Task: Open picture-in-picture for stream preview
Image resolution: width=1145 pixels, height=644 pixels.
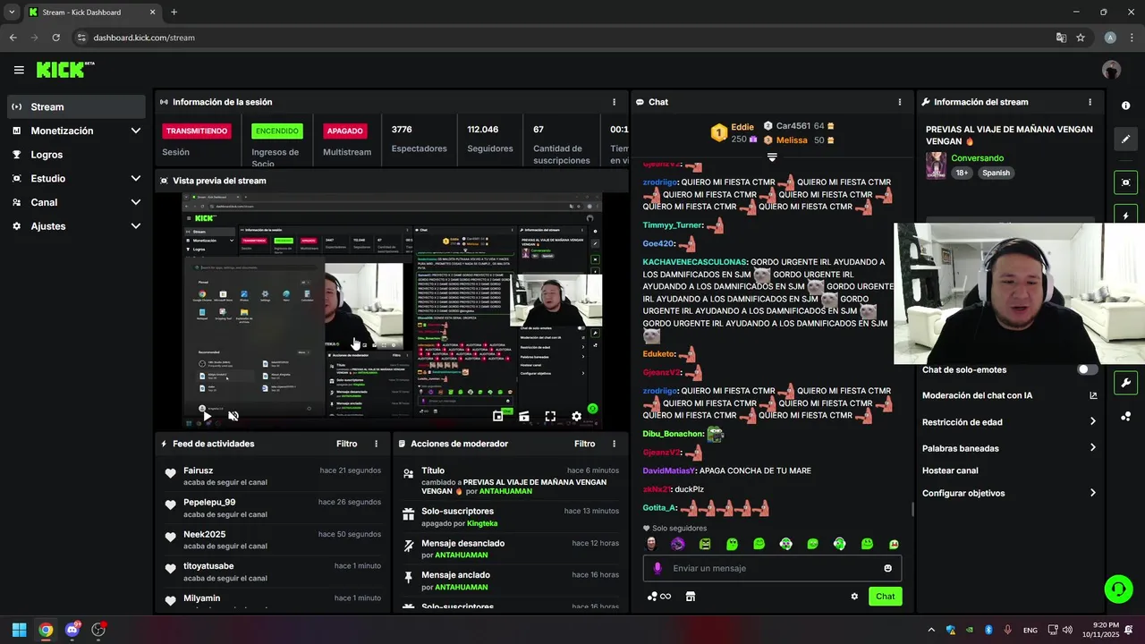Action: (x=498, y=416)
